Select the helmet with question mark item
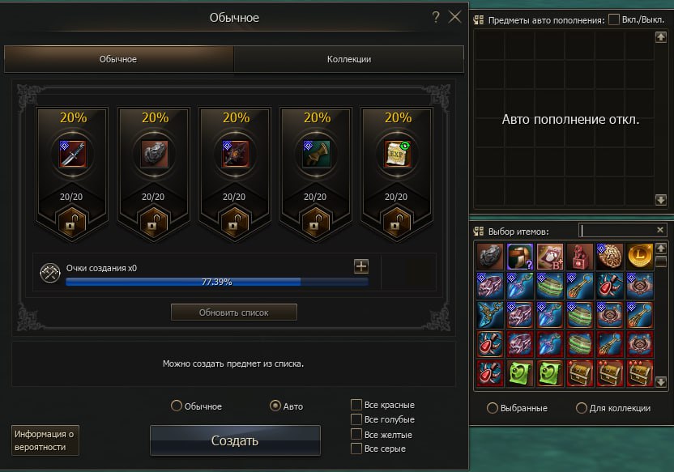Screen dimensions: 674x472 520,257
